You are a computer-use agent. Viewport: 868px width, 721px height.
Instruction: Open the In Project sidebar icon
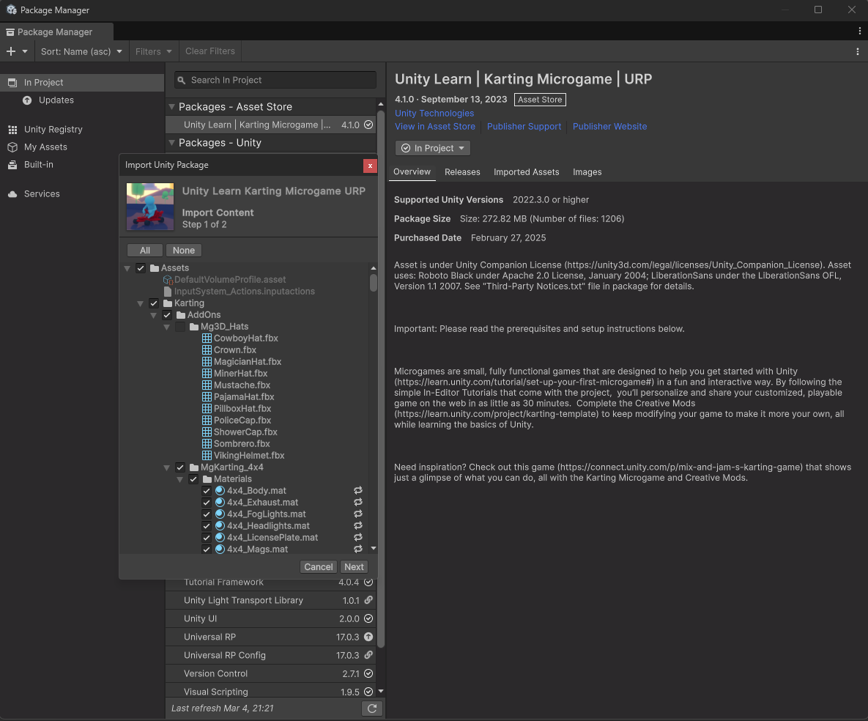tap(12, 83)
